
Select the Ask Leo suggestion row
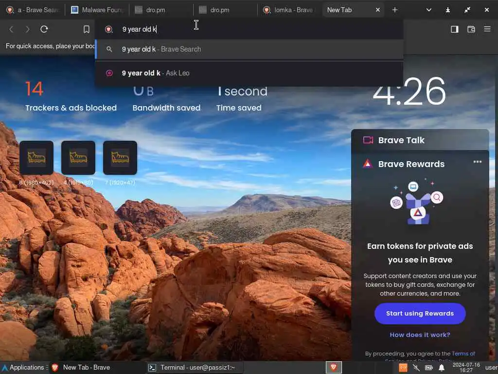pos(249,73)
